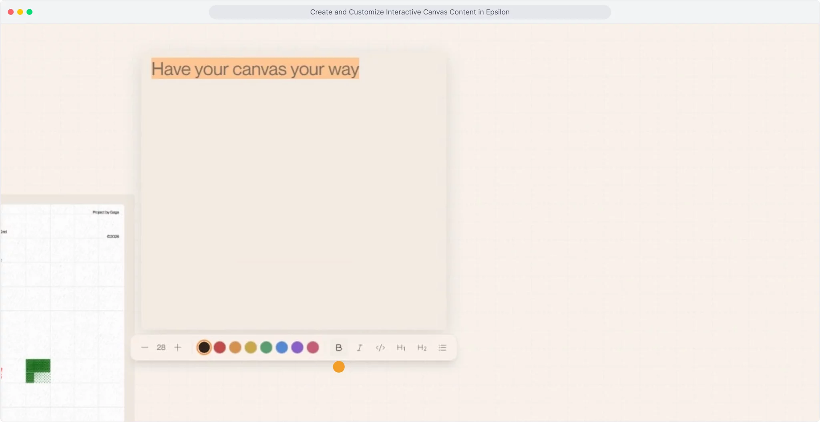The height and width of the screenshot is (422, 820).
Task: Decrease font size with minus button
Action: point(145,348)
